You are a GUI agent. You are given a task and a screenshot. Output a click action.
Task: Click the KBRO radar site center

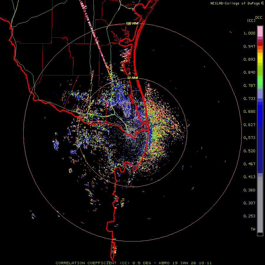pos(133,132)
